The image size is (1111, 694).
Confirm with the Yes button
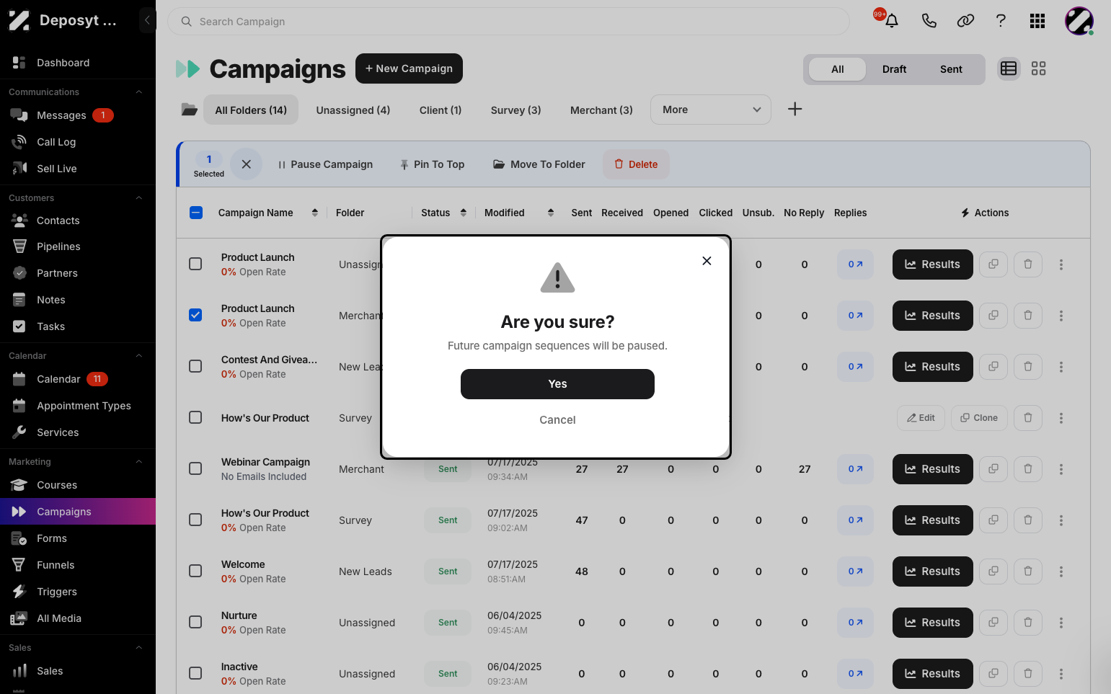(x=557, y=384)
